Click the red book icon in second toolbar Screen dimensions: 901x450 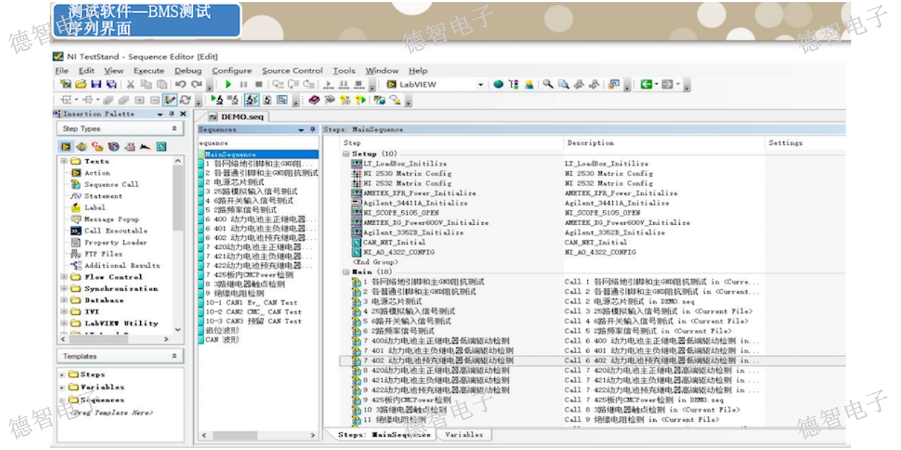[315, 100]
